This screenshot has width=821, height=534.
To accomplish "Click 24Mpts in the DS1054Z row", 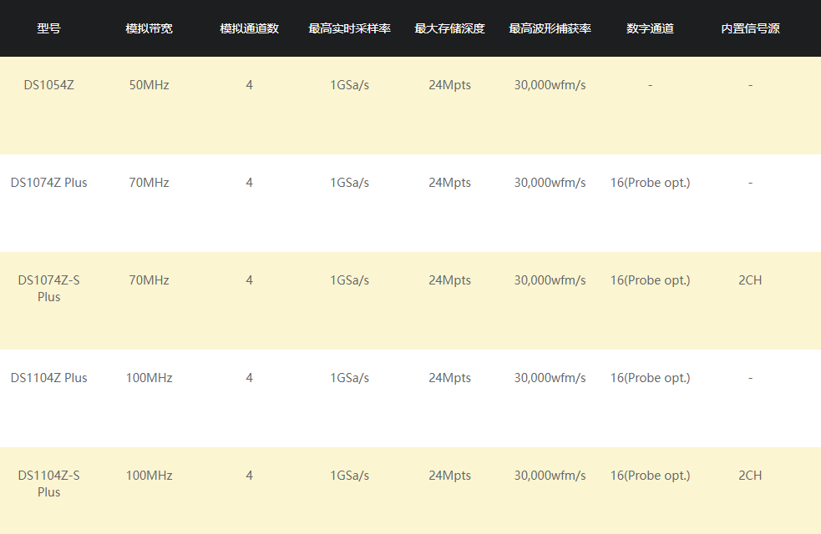I will [450, 85].
